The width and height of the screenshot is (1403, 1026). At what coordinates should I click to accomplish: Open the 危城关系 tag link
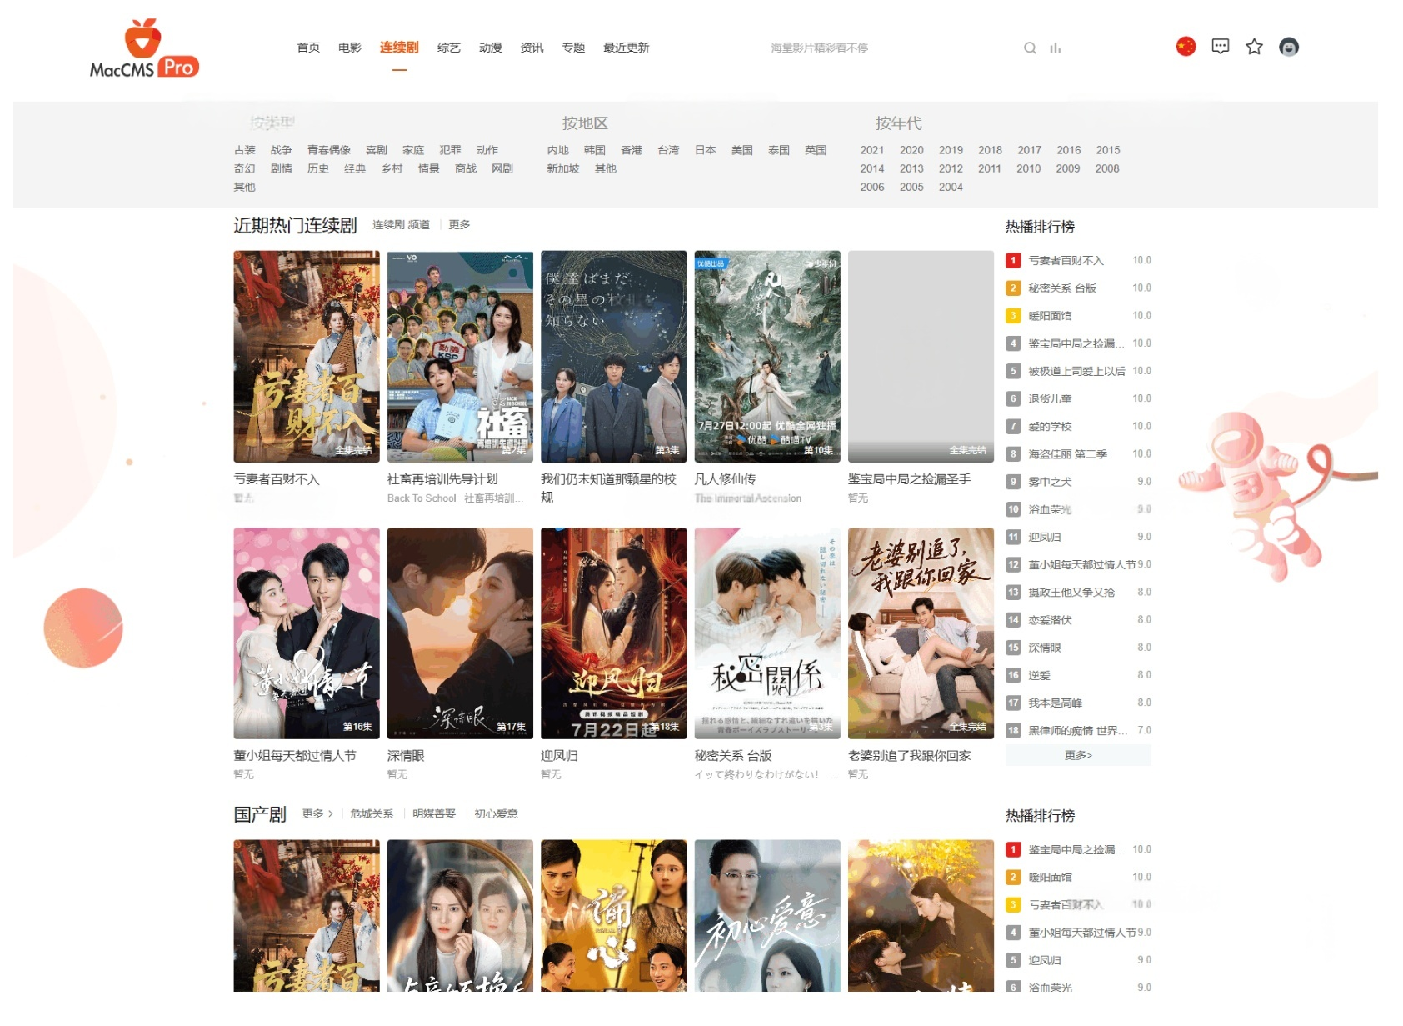[372, 813]
